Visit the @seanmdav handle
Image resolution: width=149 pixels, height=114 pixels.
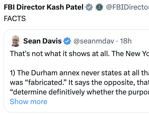(94, 41)
